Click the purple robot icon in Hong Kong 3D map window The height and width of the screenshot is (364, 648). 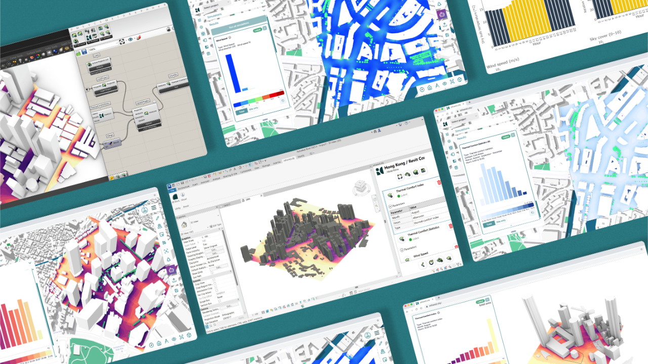pyautogui.click(x=172, y=269)
